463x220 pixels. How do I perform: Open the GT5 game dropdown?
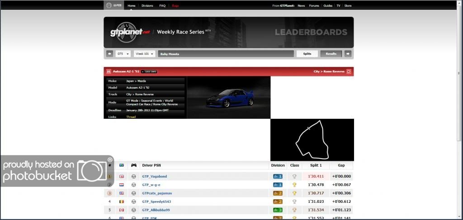click(x=123, y=54)
